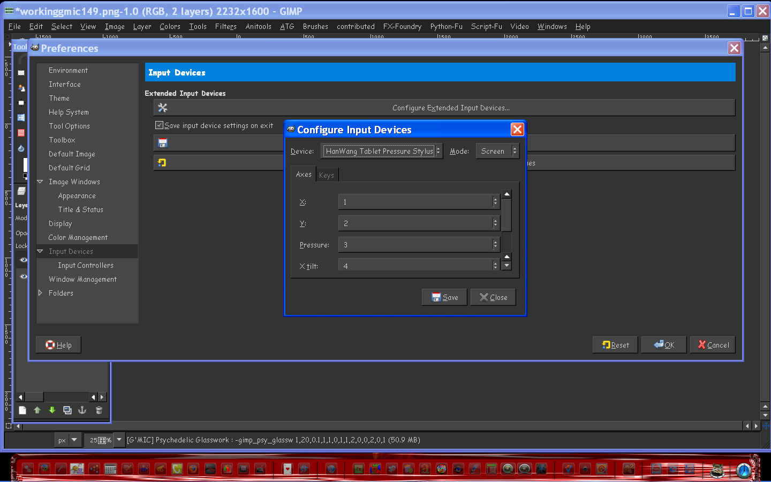Click the Layers tab icon in the dock

21,191
